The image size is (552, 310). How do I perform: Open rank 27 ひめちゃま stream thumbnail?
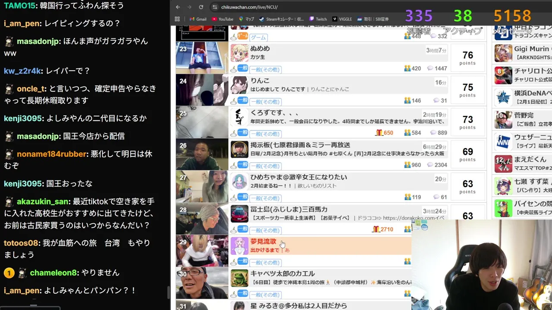[x=202, y=186]
